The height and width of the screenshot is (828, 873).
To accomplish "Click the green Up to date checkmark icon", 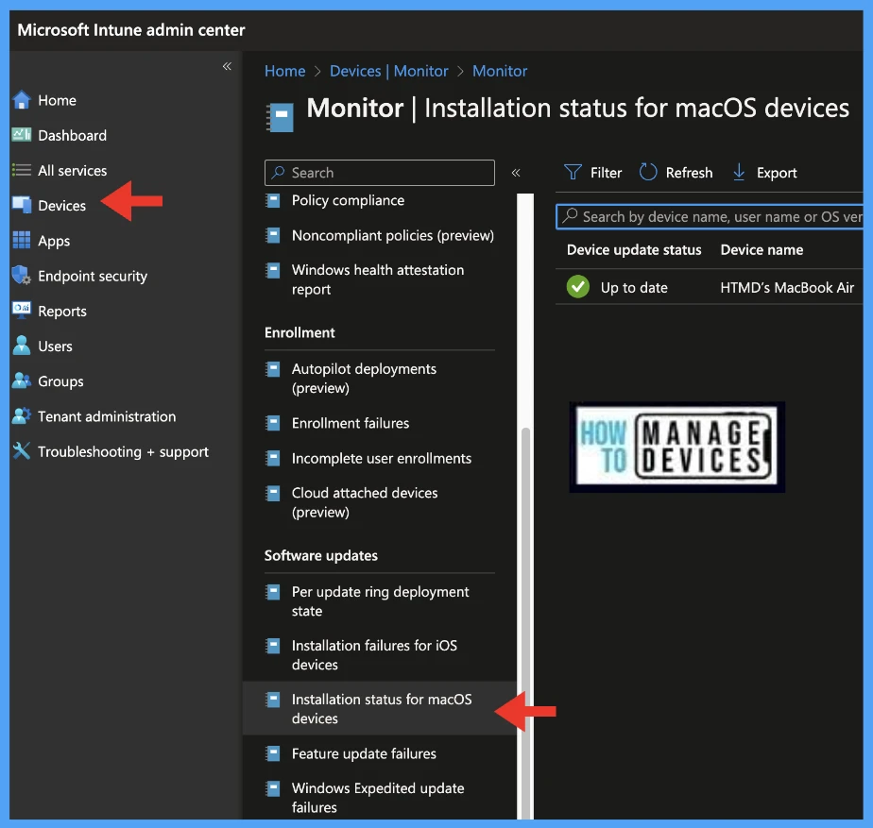I will tap(578, 287).
